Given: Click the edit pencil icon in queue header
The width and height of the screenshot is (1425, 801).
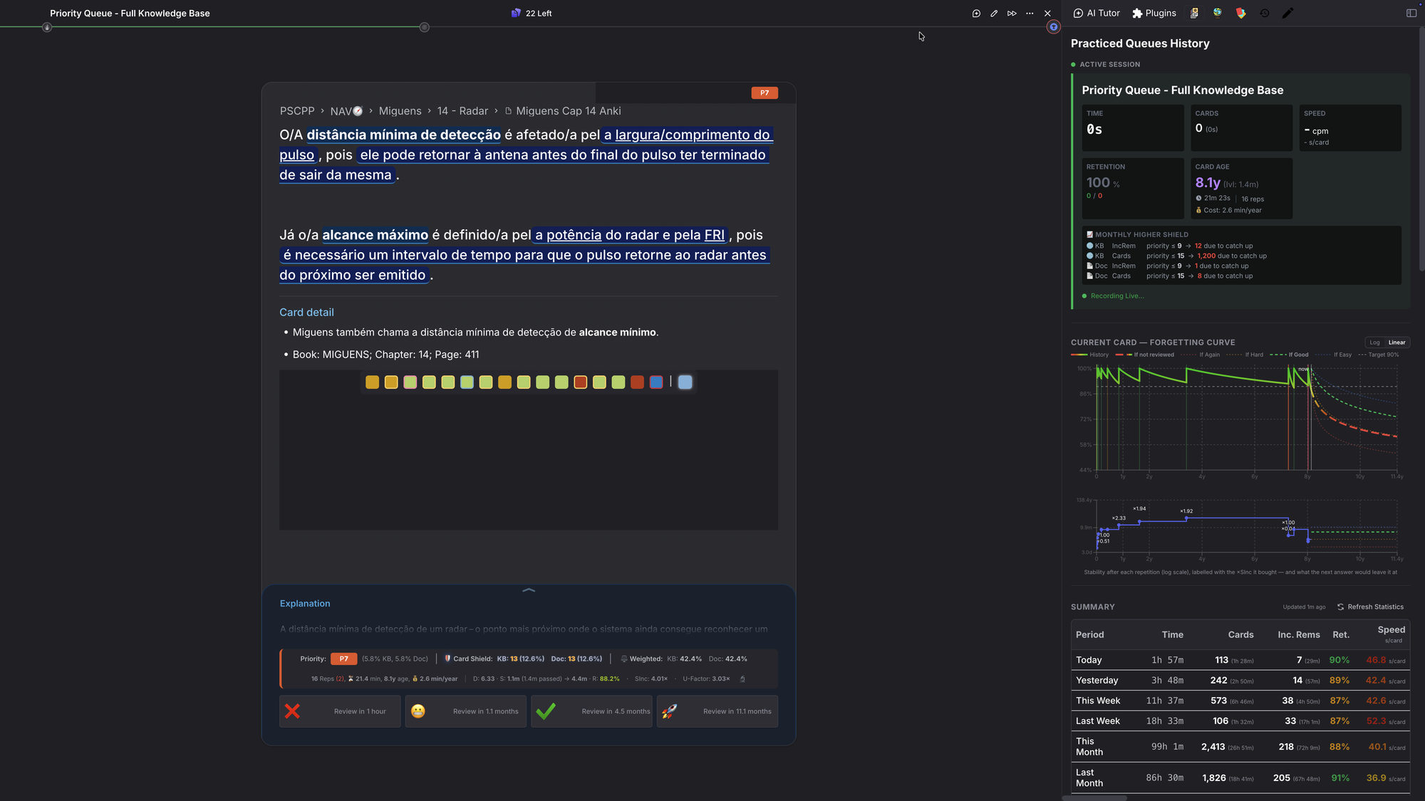Looking at the screenshot, I should (994, 14).
